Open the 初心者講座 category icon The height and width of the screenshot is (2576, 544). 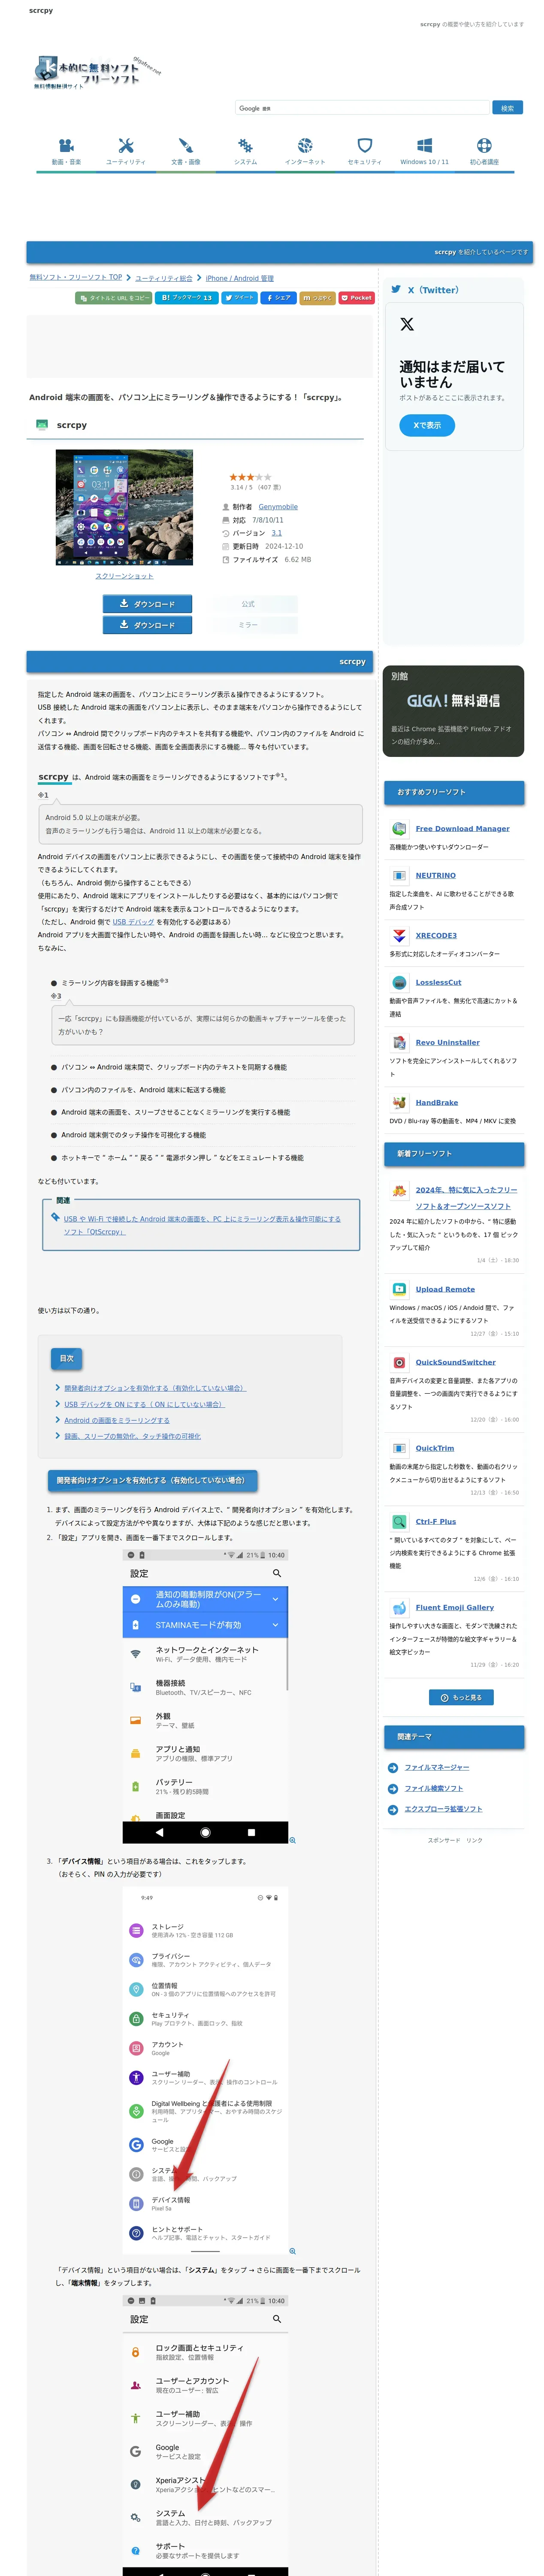(484, 145)
